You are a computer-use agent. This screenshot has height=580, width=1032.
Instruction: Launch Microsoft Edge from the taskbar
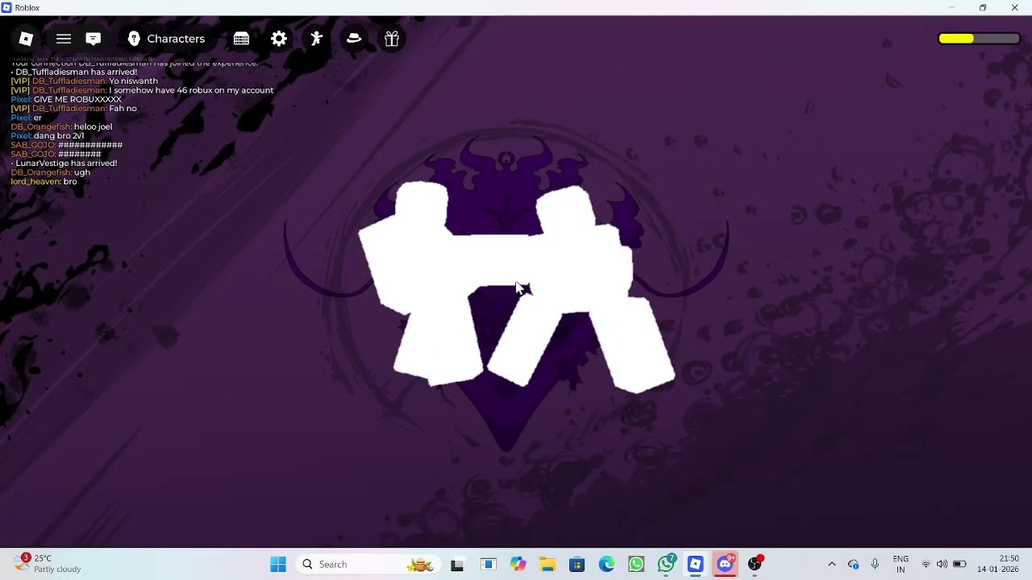pyautogui.click(x=606, y=564)
